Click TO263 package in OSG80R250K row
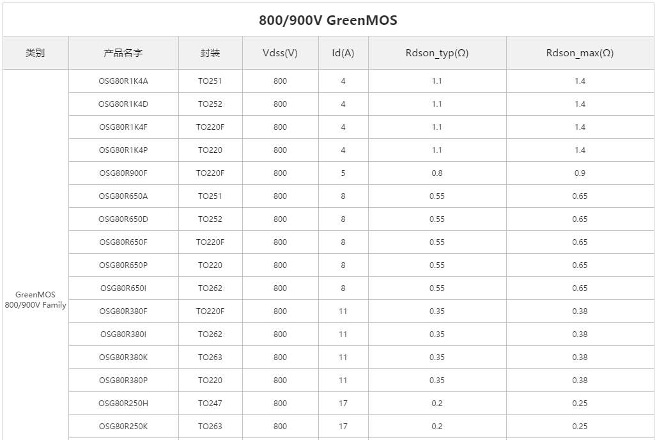The width and height of the screenshot is (657, 440). pos(210,427)
